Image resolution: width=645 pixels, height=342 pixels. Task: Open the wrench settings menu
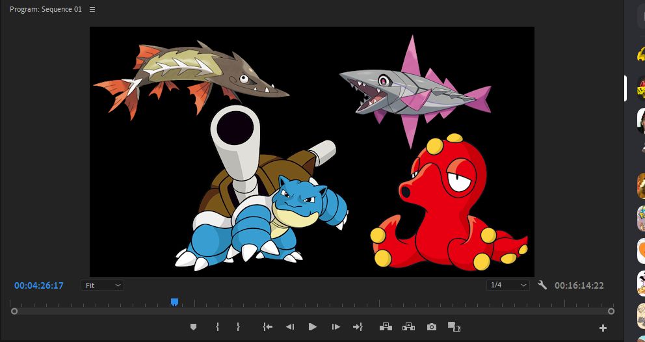[542, 285]
